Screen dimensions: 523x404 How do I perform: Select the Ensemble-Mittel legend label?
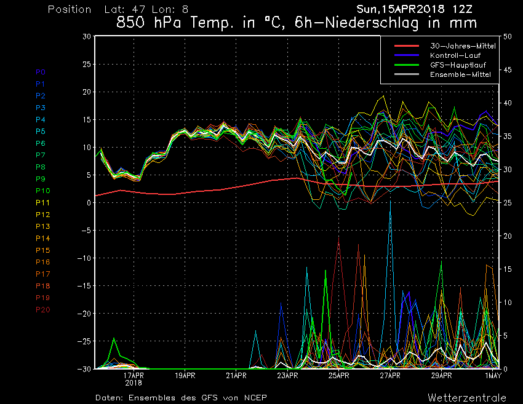tap(460, 74)
